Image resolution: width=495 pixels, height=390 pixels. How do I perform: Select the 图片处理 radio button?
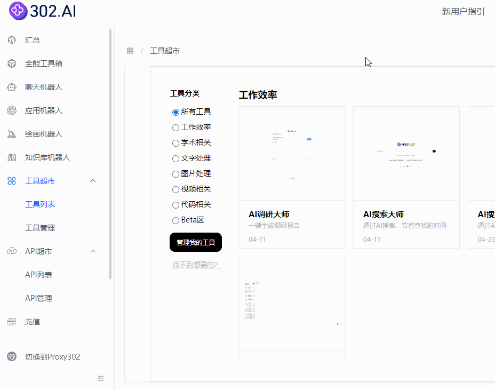click(175, 174)
